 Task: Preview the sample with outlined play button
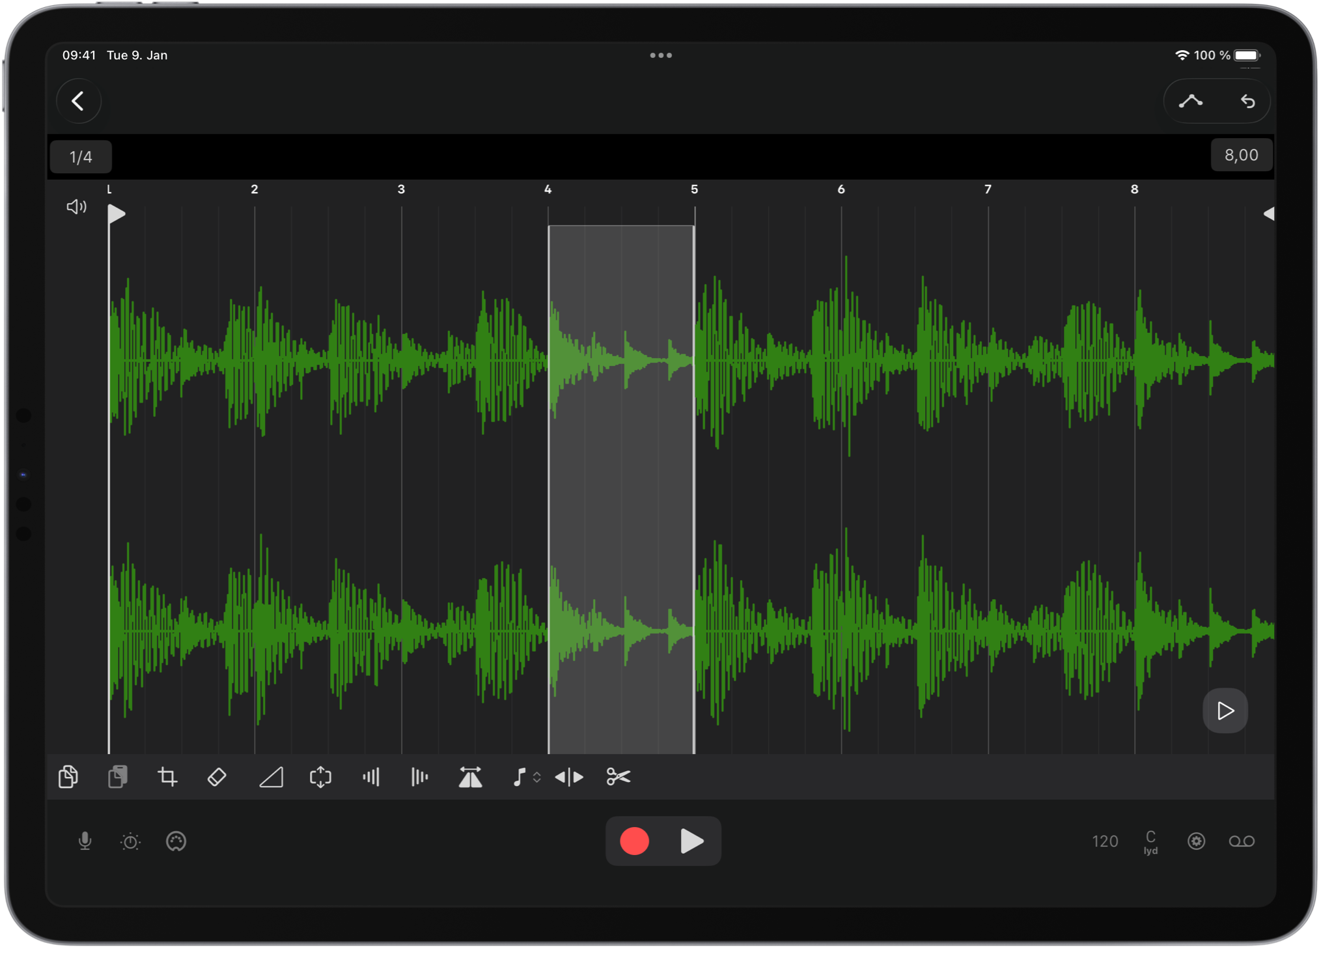pyautogui.click(x=1225, y=710)
